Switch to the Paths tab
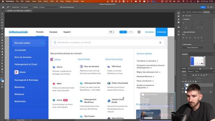The image size is (215, 121). click(197, 72)
